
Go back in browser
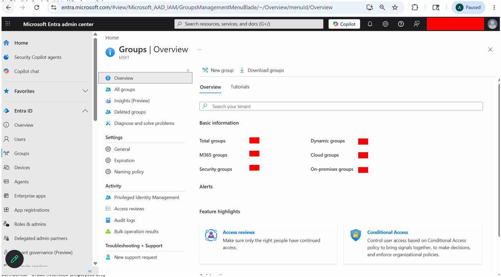(8, 7)
